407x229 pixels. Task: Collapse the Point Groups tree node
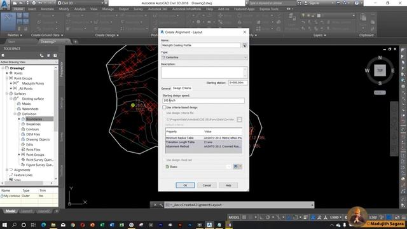point(7,78)
